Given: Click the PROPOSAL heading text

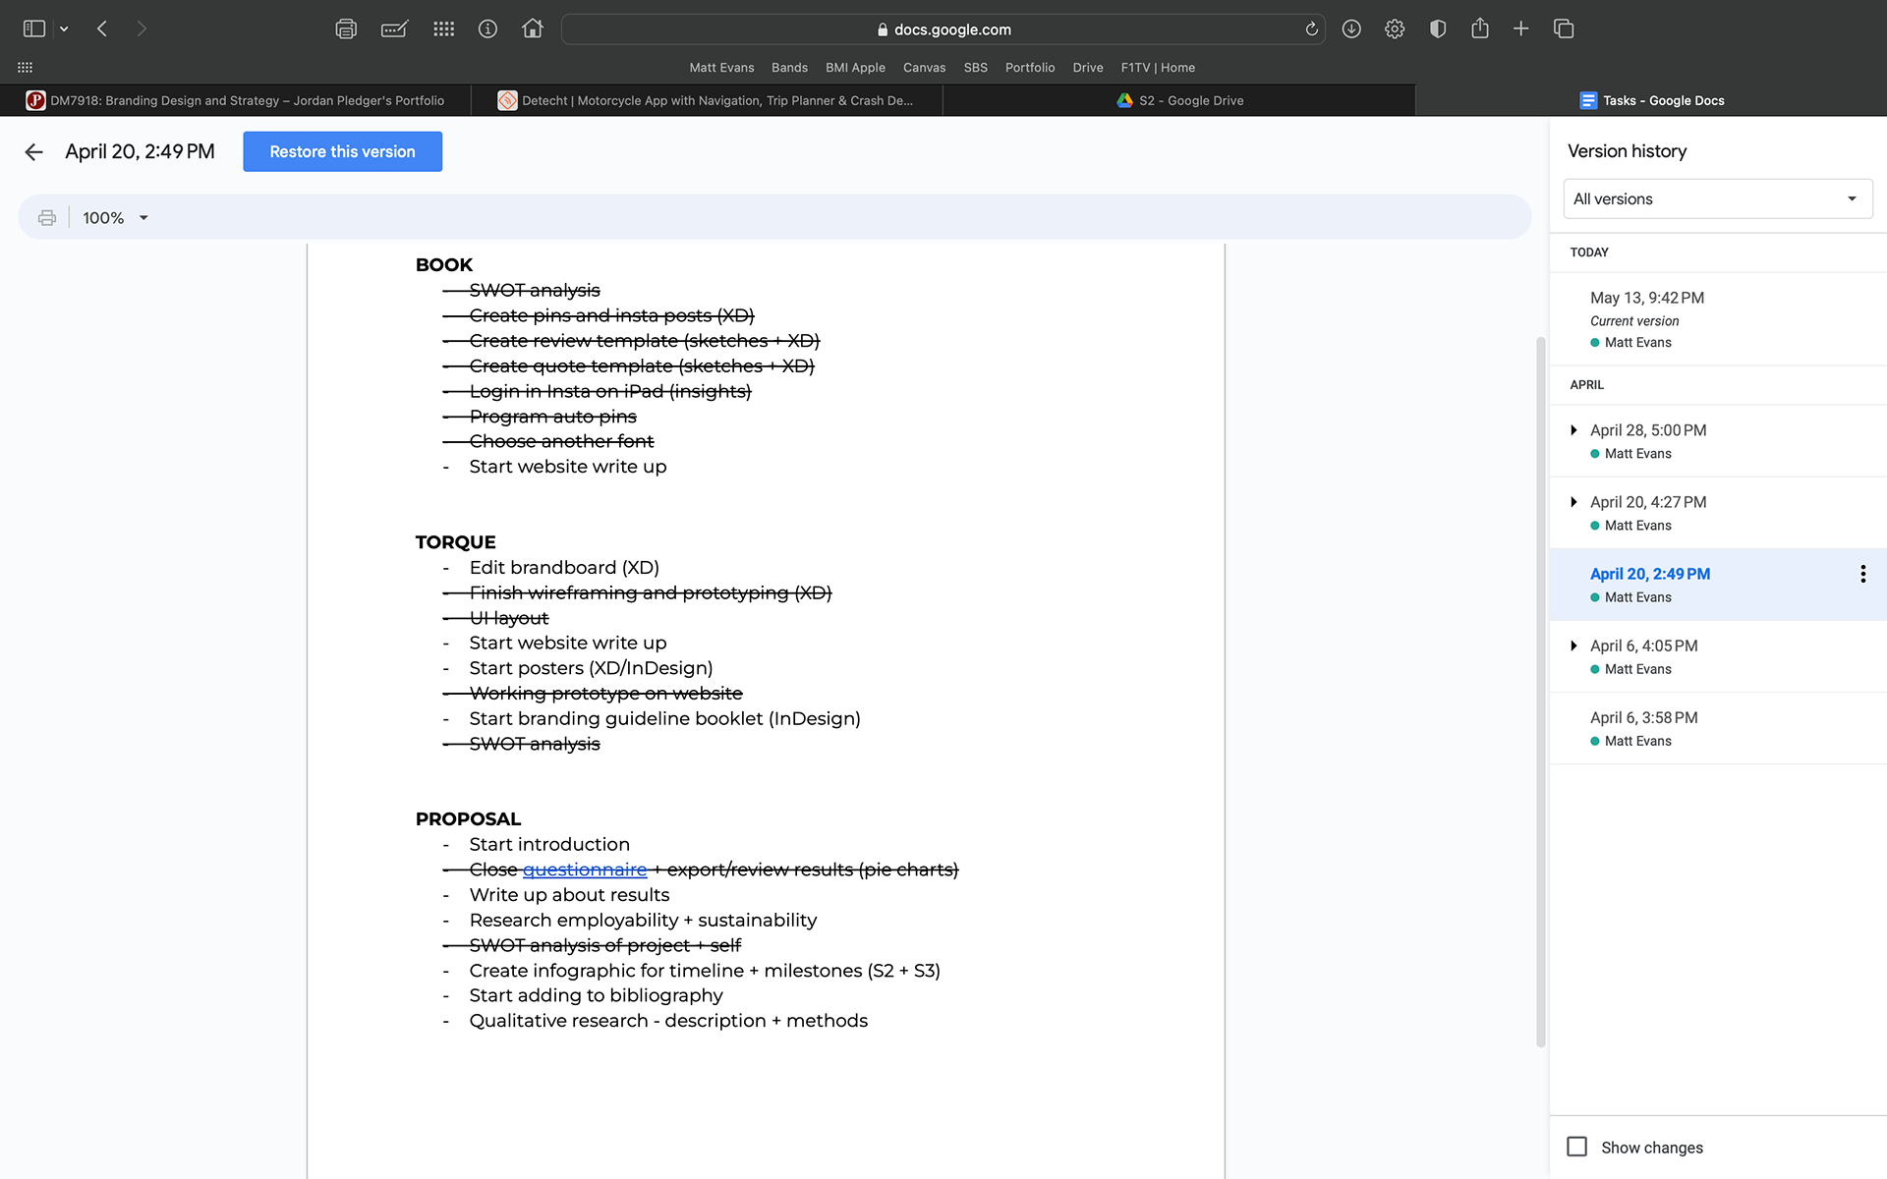Looking at the screenshot, I should 468,819.
